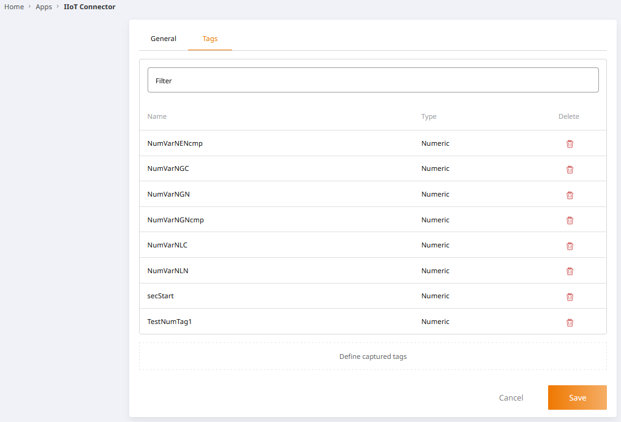Select secStart tag name

(x=160, y=296)
